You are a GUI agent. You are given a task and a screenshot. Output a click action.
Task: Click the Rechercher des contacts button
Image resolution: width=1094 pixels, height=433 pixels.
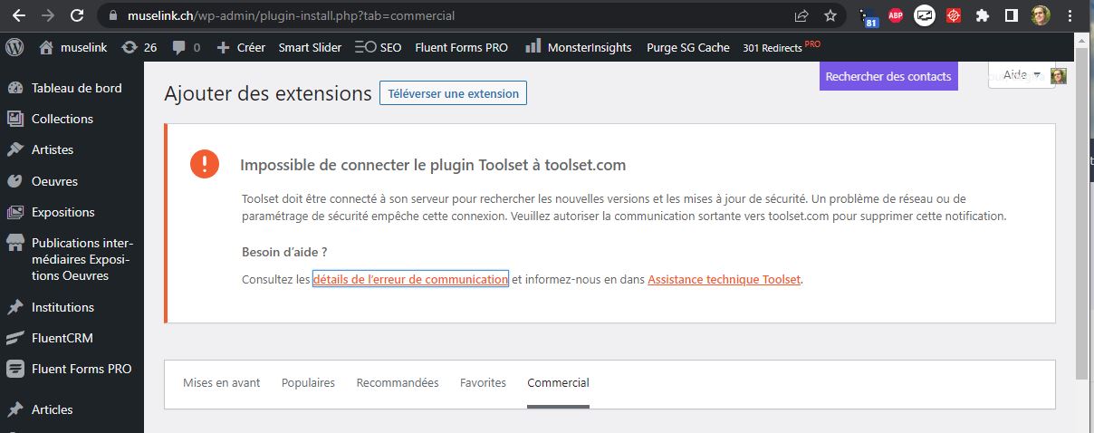click(888, 76)
